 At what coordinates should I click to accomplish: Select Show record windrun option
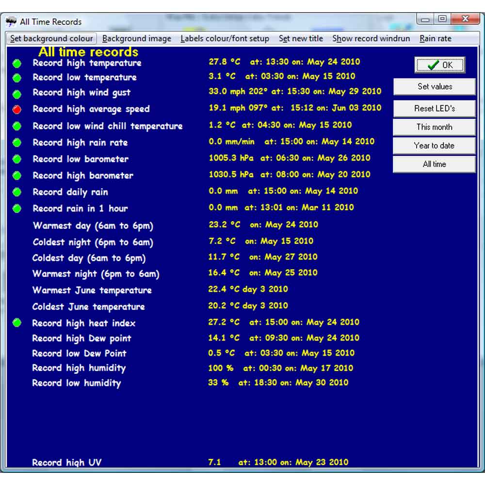371,38
